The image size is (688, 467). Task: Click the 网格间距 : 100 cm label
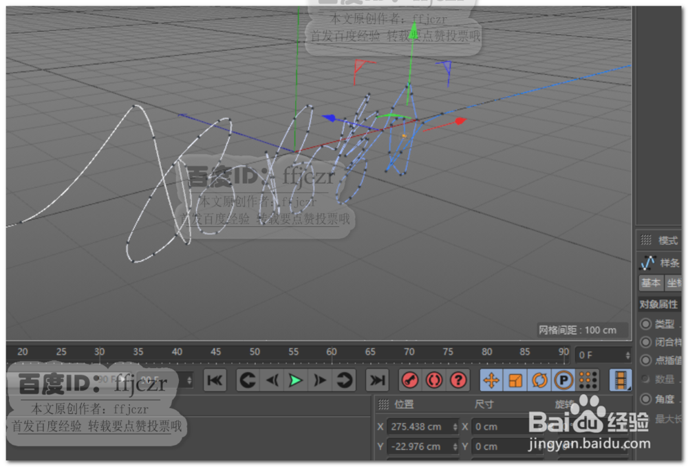[577, 330]
